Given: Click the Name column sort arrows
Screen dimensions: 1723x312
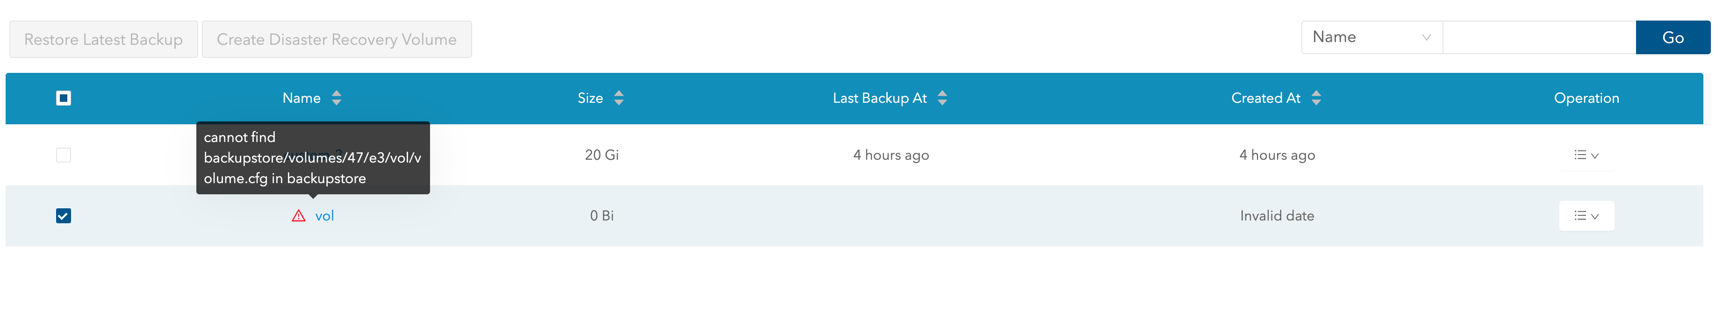Looking at the screenshot, I should click(337, 98).
